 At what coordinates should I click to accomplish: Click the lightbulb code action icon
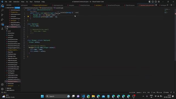point(28,16)
